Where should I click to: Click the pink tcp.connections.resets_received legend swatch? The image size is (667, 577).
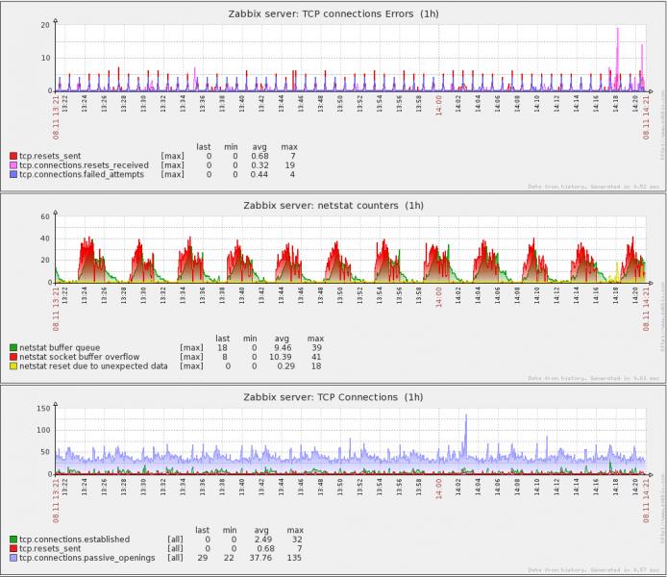(13, 165)
